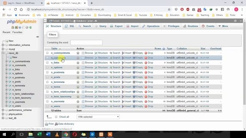Image resolution: width=246 pixels, height=138 pixels.
Task: Tick the n_links checkbox
Action: (x=47, y=62)
